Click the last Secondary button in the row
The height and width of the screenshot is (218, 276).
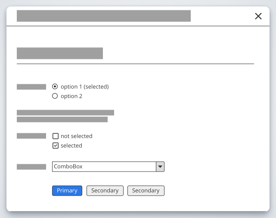coord(146,190)
